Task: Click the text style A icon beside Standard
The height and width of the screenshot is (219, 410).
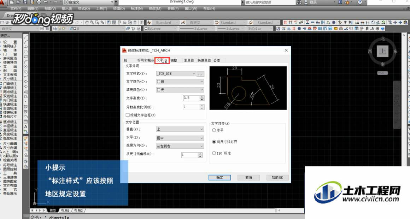Action: [x=149, y=23]
